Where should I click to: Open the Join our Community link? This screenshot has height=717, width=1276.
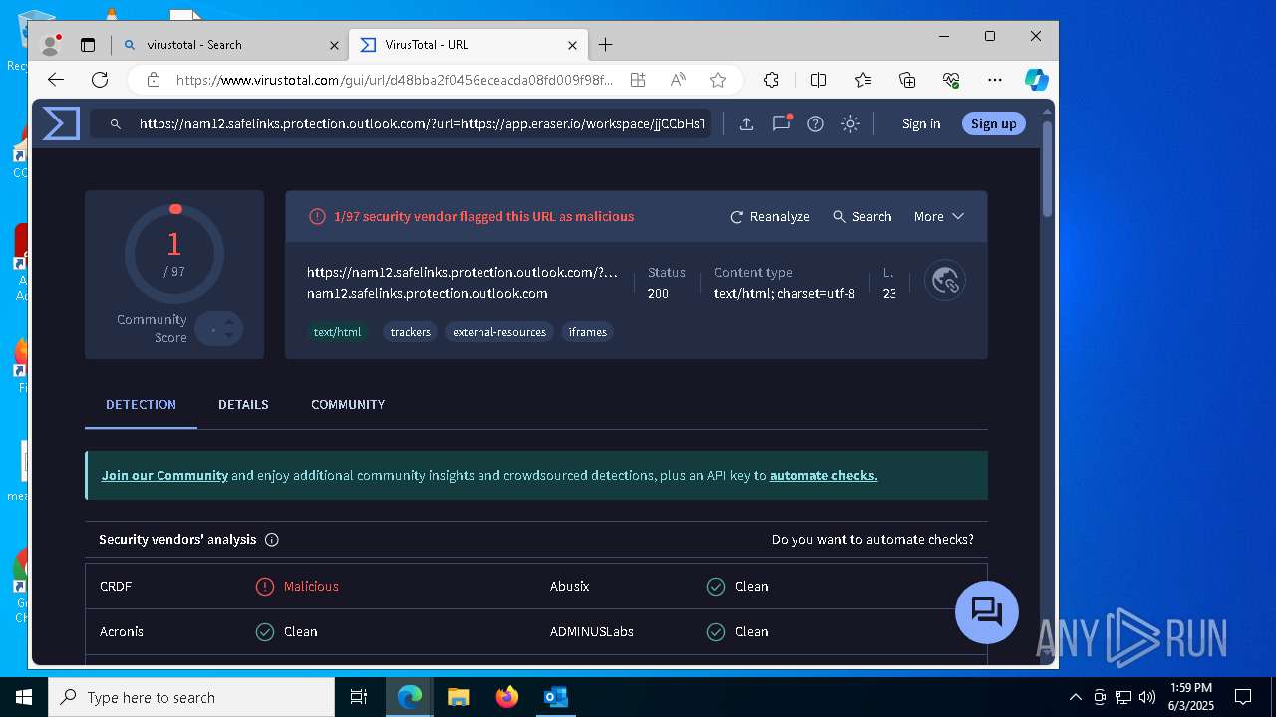[x=164, y=475]
